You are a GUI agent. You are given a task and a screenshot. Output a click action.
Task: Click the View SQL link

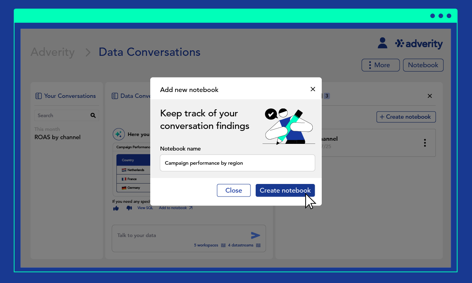coord(145,208)
